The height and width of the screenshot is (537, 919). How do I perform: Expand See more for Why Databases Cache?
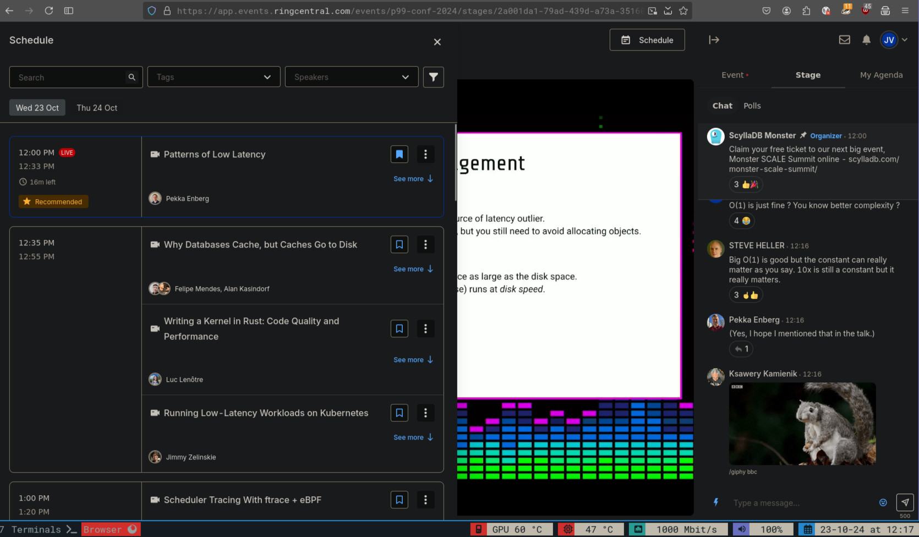coord(413,269)
